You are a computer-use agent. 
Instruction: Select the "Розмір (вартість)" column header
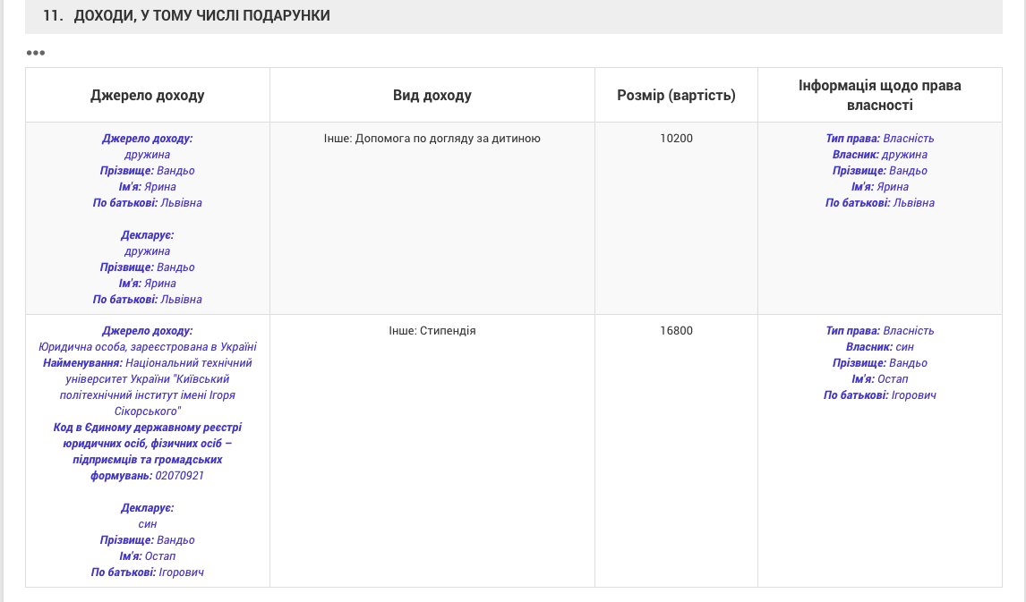676,95
